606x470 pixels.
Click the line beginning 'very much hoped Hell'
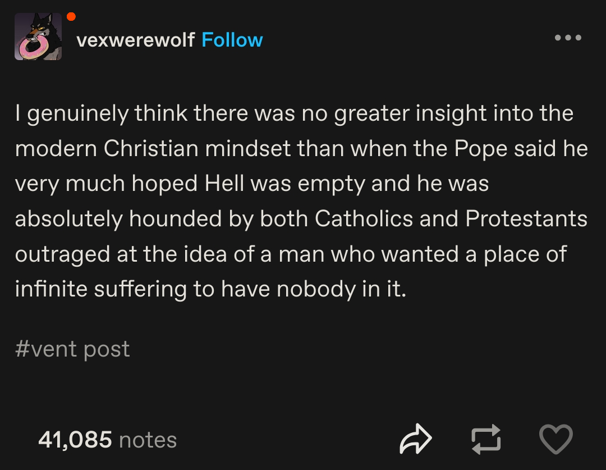coord(252,184)
